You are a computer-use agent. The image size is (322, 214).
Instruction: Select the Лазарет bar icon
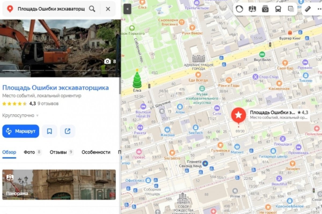(292, 163)
